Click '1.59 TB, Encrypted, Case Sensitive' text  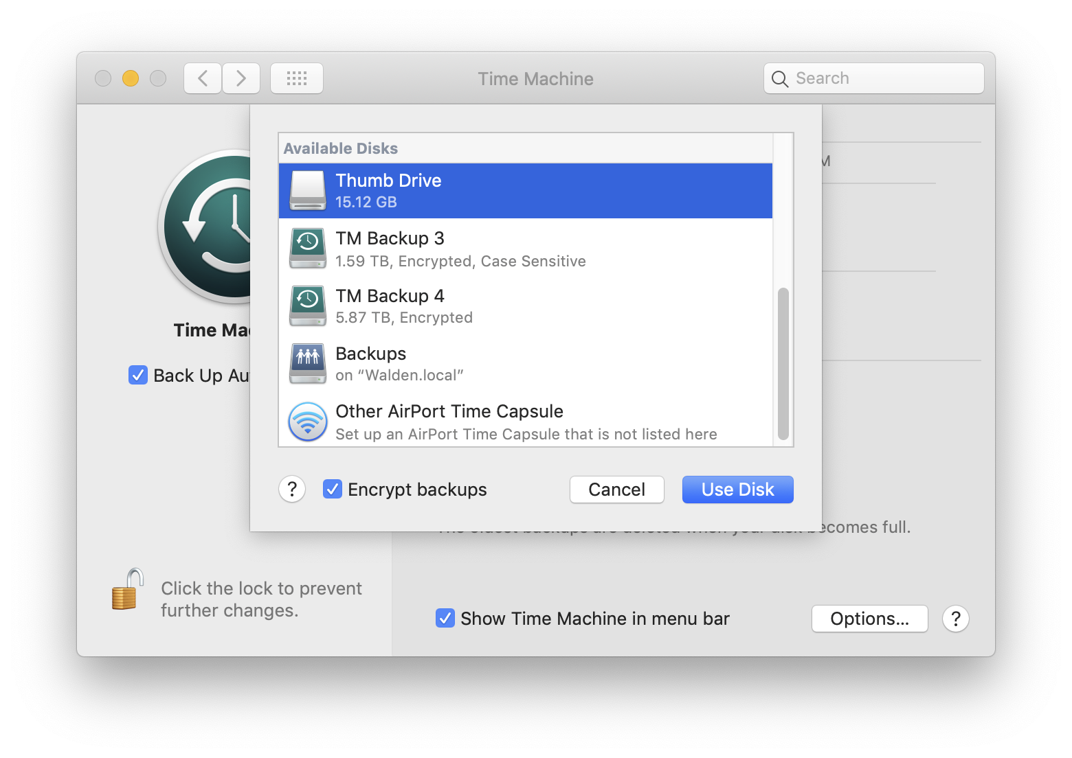coord(460,262)
